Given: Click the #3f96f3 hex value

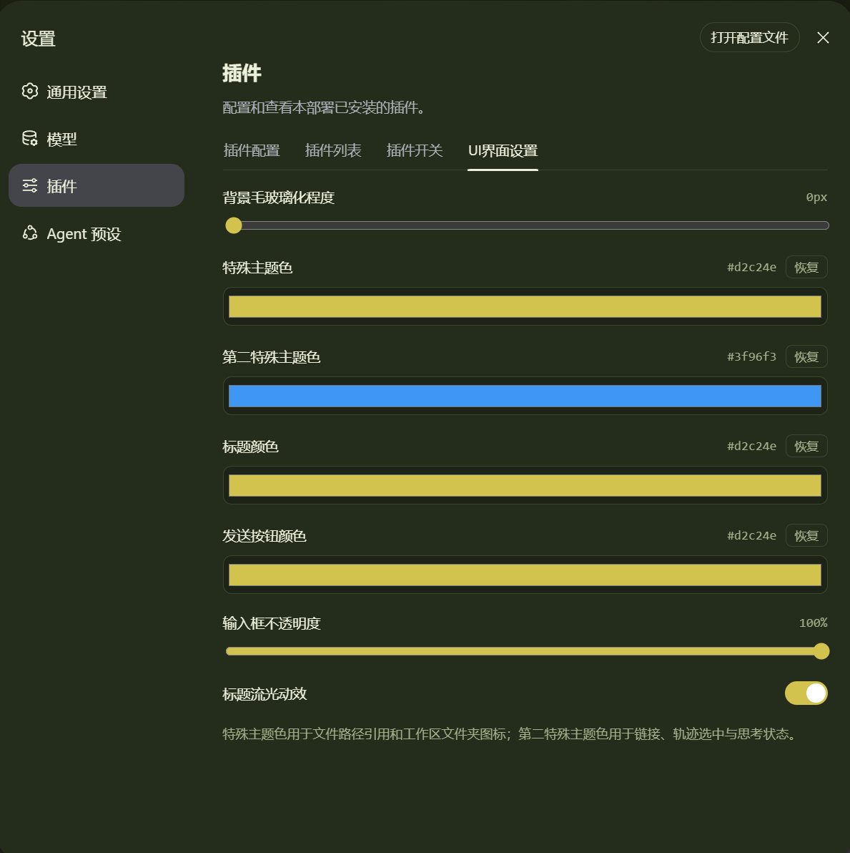Looking at the screenshot, I should tap(751, 356).
